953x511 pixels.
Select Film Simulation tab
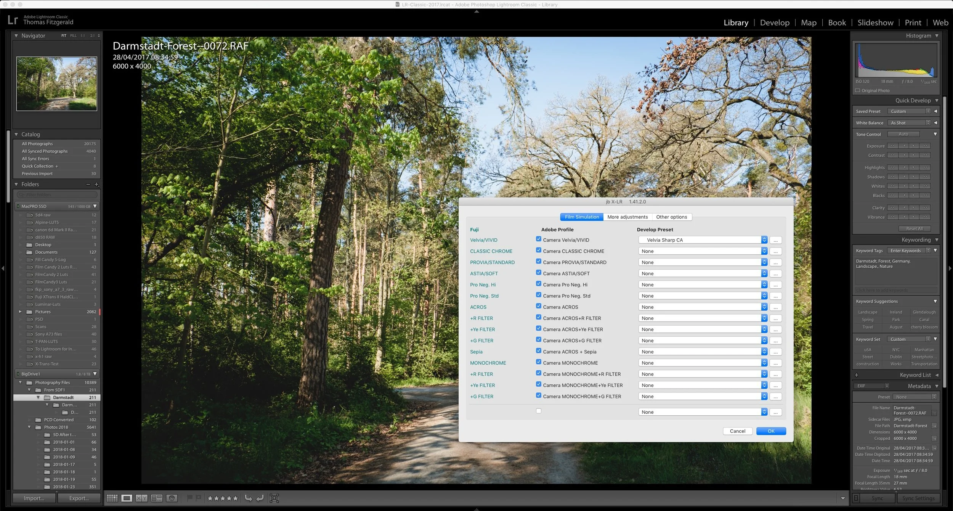[582, 217]
